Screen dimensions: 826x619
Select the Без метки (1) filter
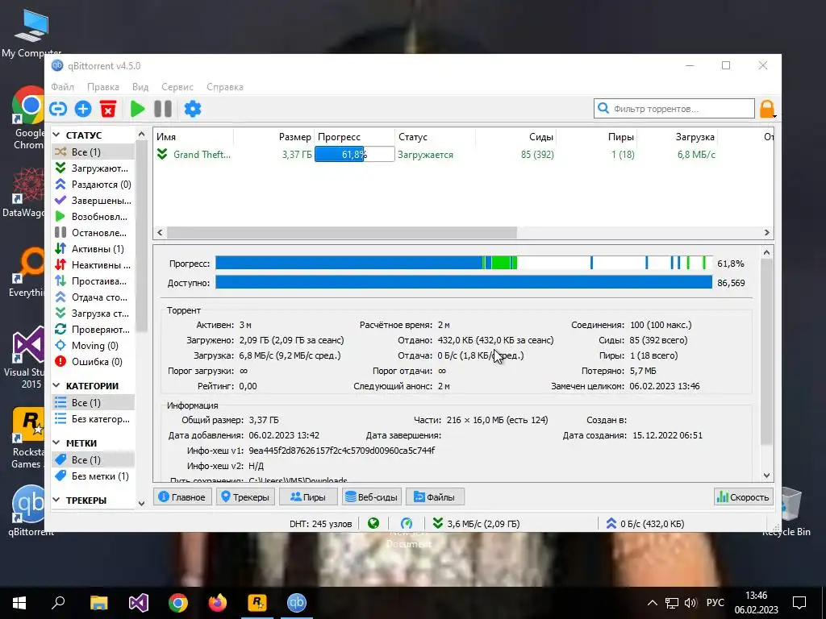[94, 476]
